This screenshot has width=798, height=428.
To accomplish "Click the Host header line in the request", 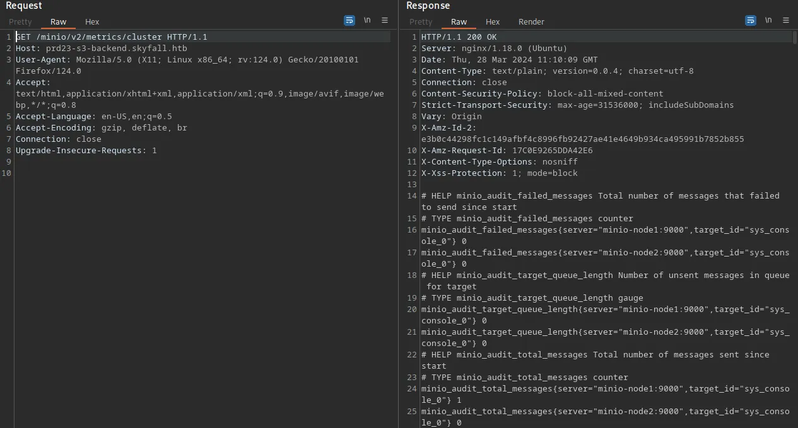I will pyautogui.click(x=101, y=49).
